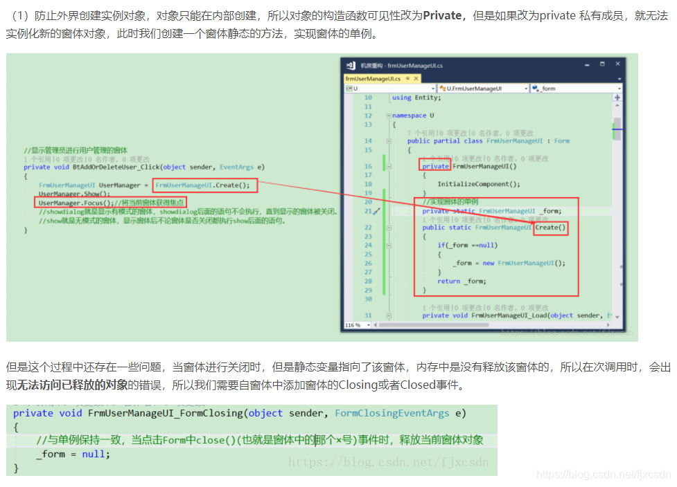Image resolution: width=677 pixels, height=487 pixels.
Task: Open the Visual Studio code screenshot image
Action: [322, 197]
